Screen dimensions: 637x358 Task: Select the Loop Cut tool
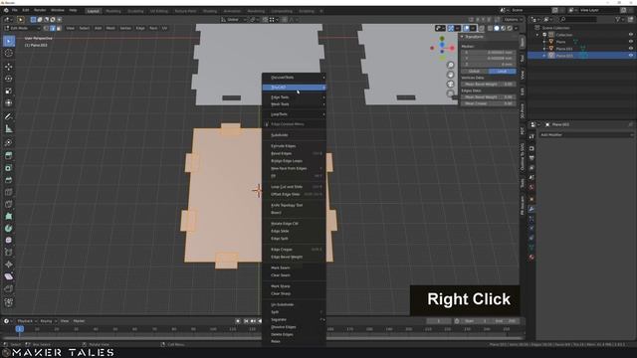tap(9, 192)
